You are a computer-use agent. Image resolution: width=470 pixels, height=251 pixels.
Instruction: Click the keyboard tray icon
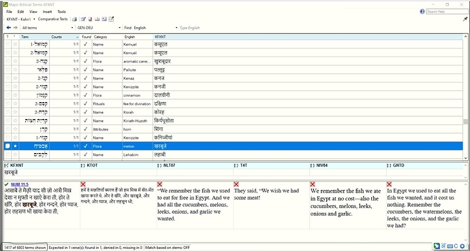[450, 246]
